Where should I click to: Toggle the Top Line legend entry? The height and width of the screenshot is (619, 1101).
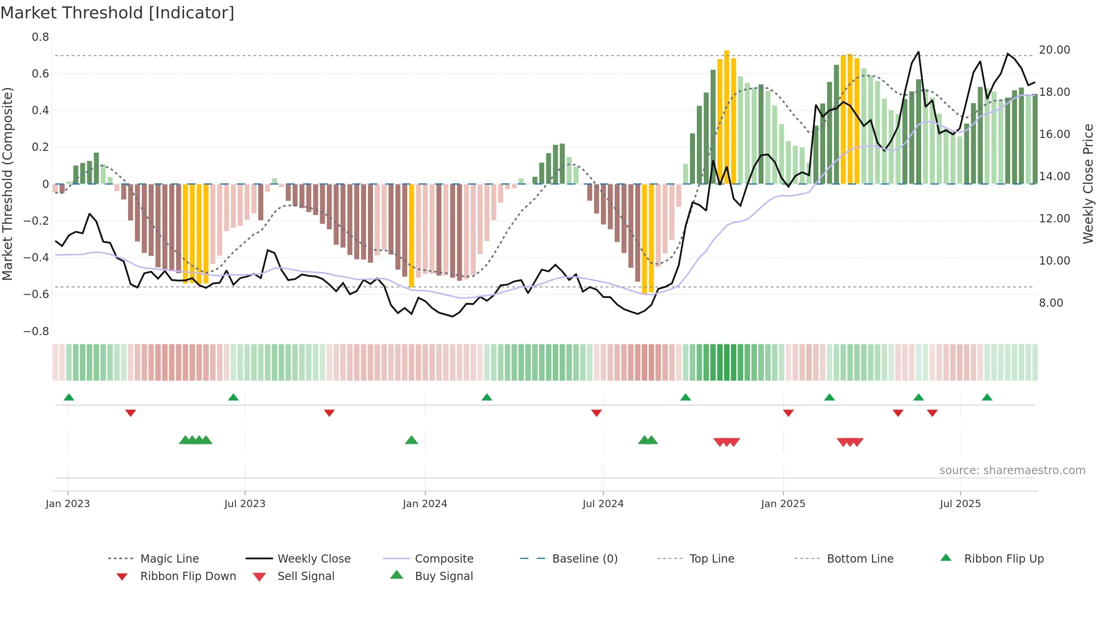696,558
